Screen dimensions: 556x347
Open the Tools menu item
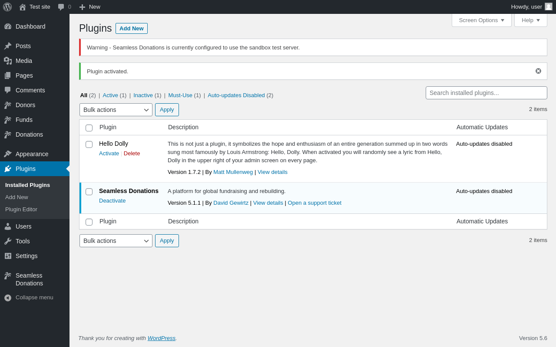(35, 241)
